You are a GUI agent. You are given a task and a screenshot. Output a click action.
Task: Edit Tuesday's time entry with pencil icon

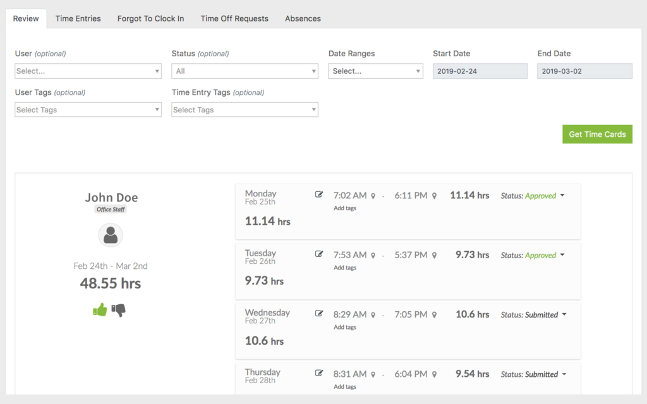319,254
